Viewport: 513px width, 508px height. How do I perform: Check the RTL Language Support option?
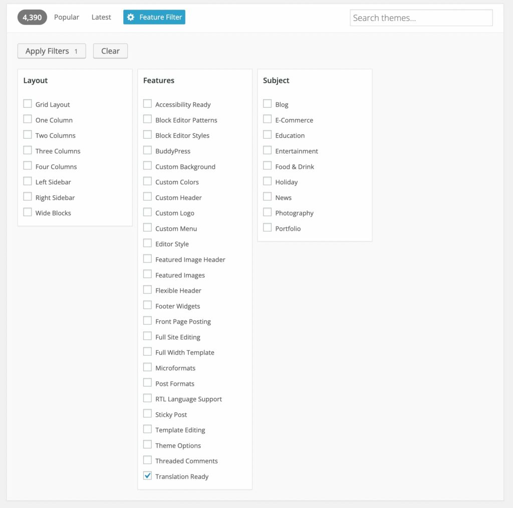[x=147, y=398]
